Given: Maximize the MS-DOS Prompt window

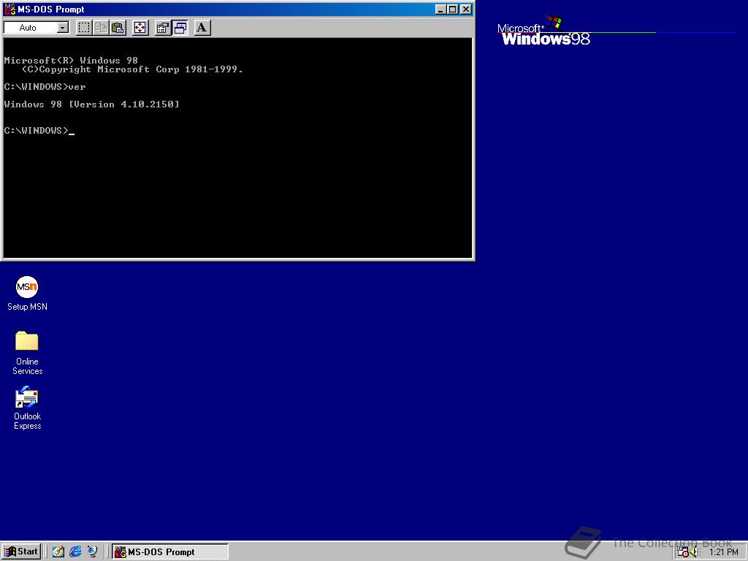Looking at the screenshot, I should pos(453,9).
